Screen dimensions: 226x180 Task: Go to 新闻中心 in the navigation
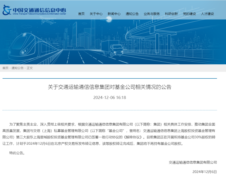pyautogui.click(x=114, y=14)
